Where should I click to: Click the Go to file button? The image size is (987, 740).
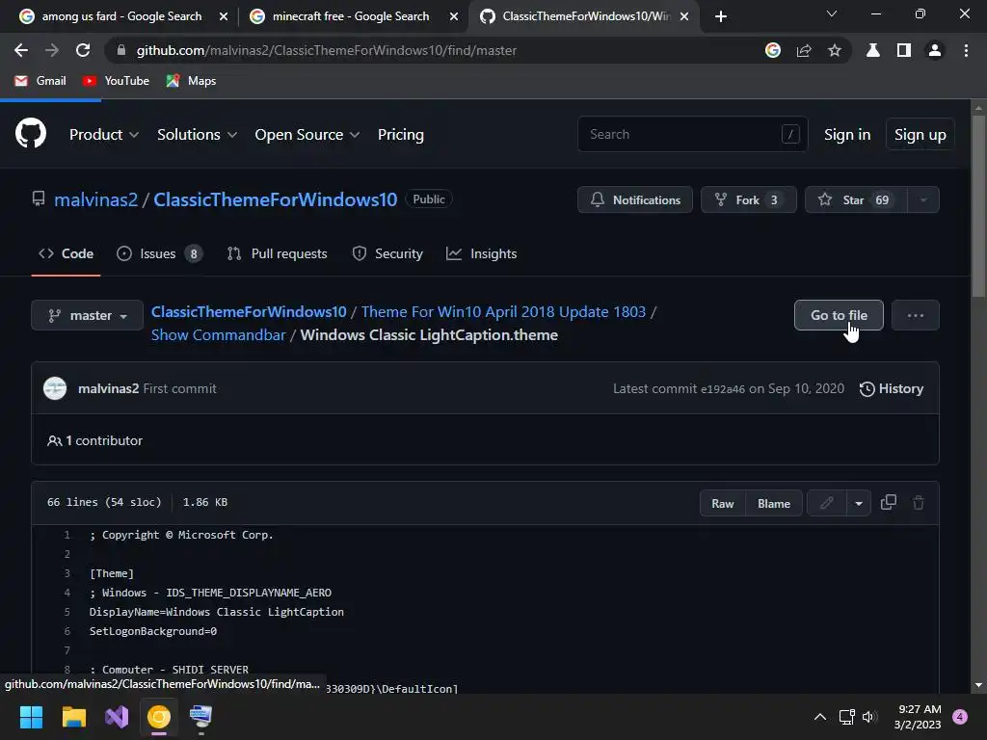[x=839, y=315]
